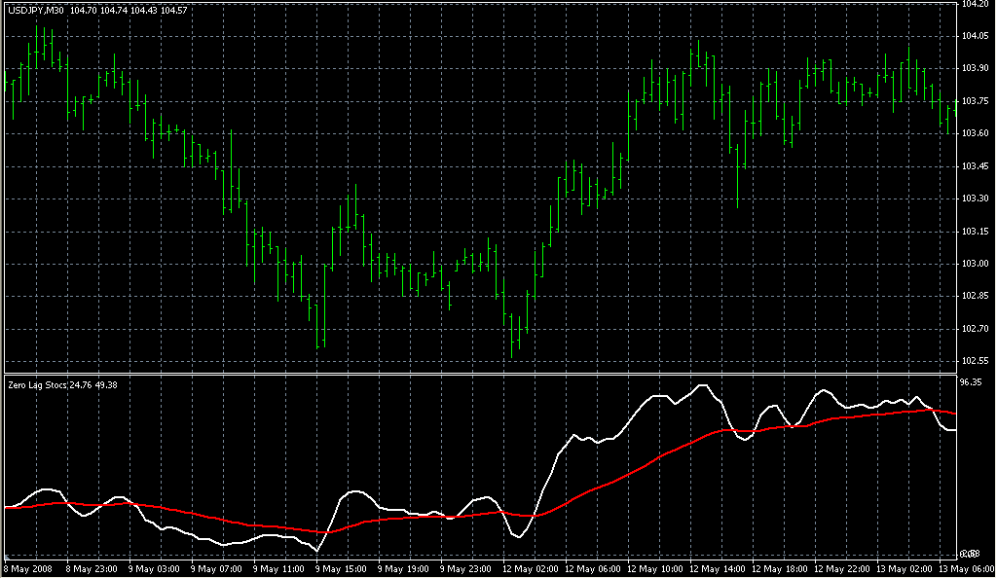The height and width of the screenshot is (578, 997).
Task: Select the 13 May 06:00 time label
Action: pyautogui.click(x=967, y=569)
